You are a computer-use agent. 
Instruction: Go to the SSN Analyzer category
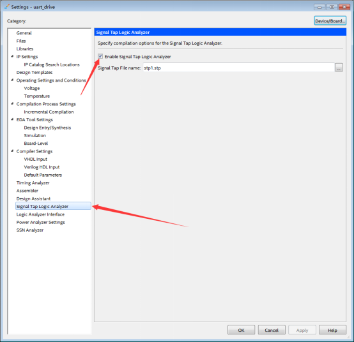[30, 230]
